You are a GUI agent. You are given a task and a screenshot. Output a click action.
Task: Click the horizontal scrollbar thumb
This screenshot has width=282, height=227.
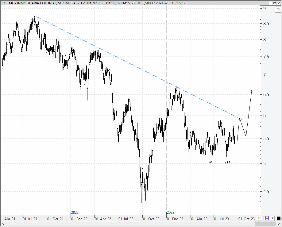[266, 224]
